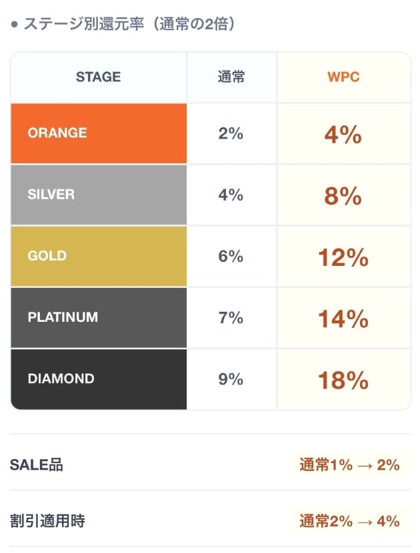
Task: Select the PLATINUM stage cell
Action: click(98, 317)
